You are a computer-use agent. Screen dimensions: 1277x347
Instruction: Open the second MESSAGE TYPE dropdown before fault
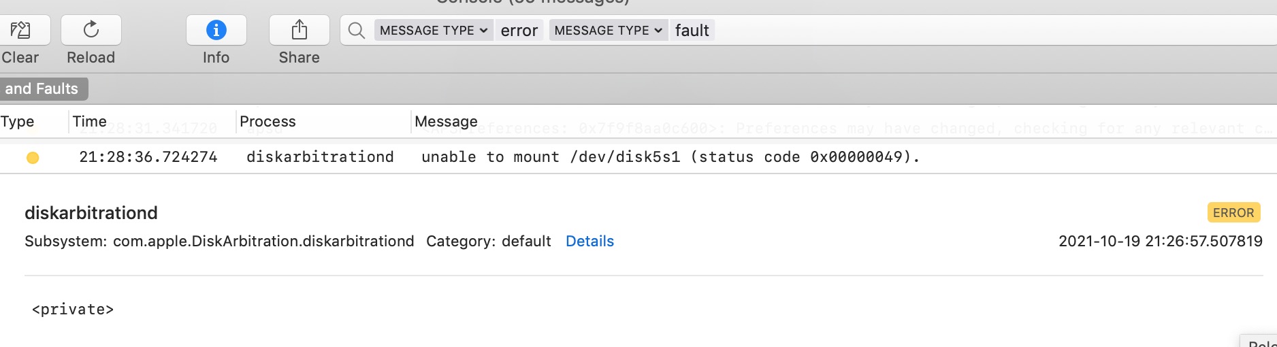[609, 31]
